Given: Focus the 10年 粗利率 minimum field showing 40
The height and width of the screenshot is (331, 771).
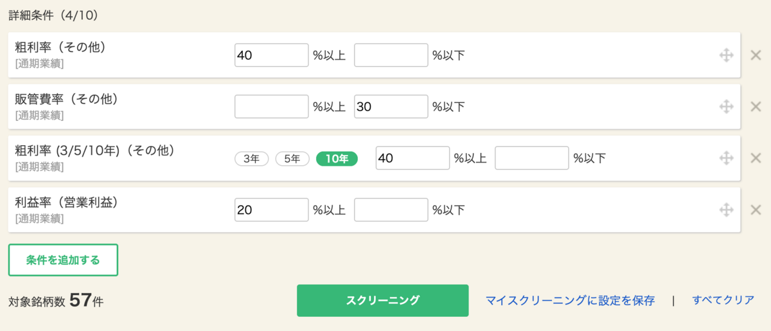Looking at the screenshot, I should click(412, 158).
